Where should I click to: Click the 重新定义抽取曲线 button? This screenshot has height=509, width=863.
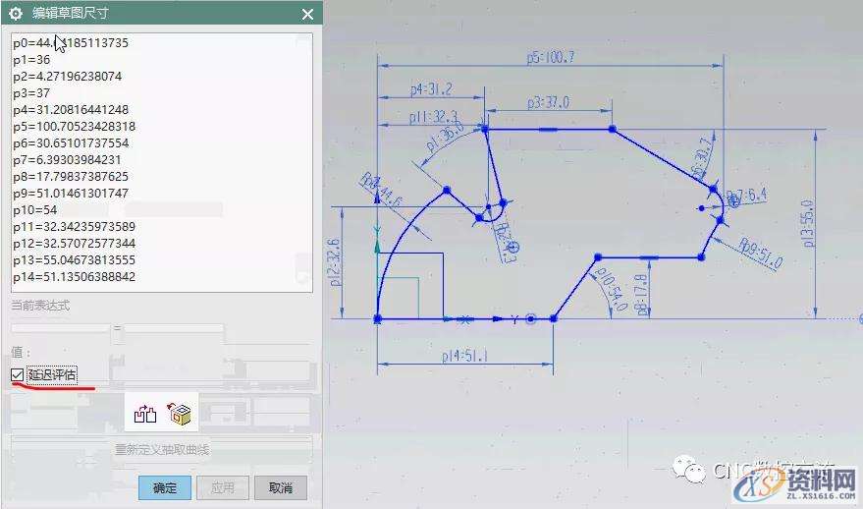162,450
